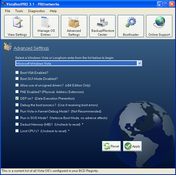The image size is (176, 175).
Task: Enable Boot VGA checkbox
Action: tap(17, 73)
